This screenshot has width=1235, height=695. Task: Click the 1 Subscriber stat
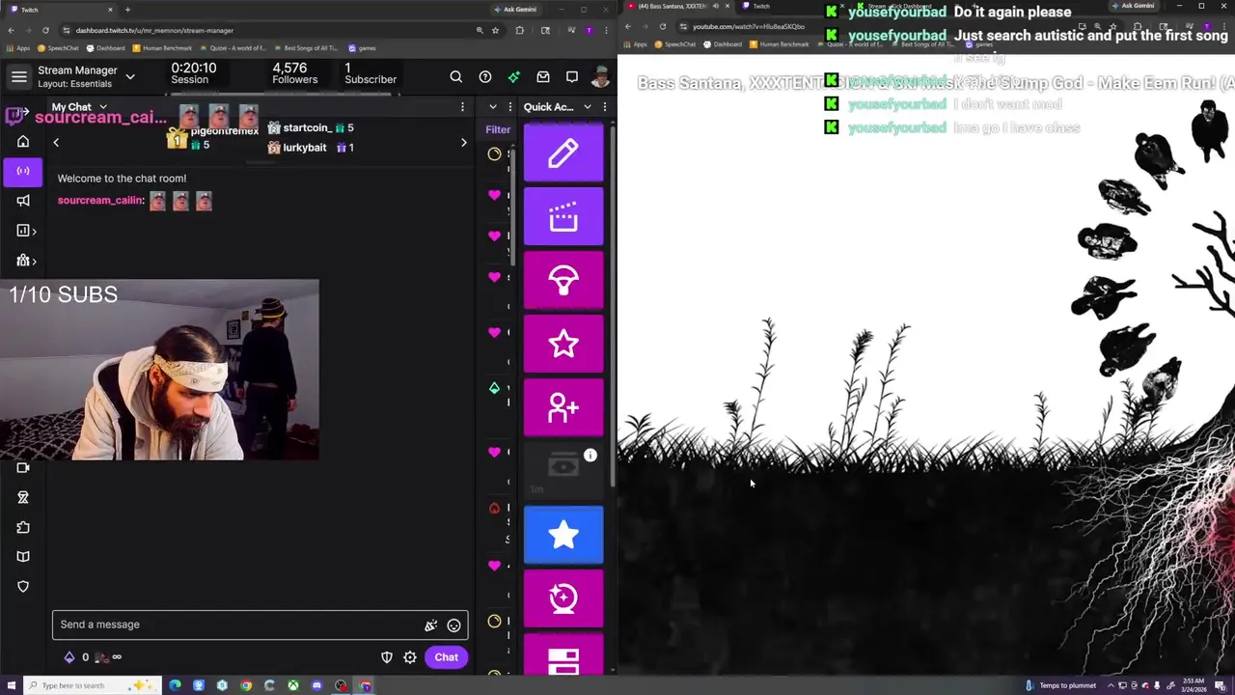tap(370, 73)
